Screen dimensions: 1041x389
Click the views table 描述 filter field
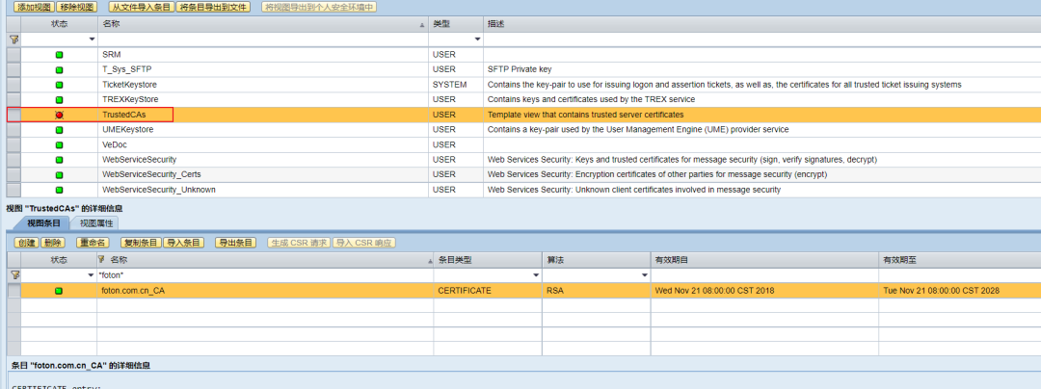762,39
